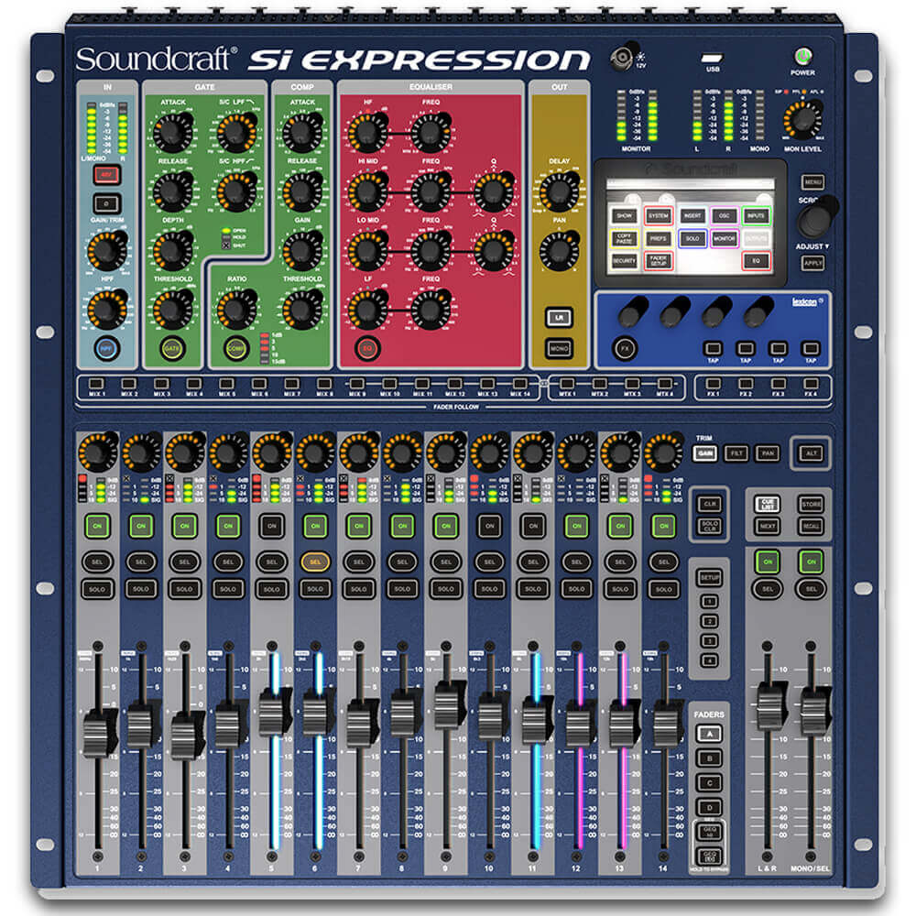Image resolution: width=916 pixels, height=916 pixels.
Task: Click the STORE button
Action: (812, 504)
